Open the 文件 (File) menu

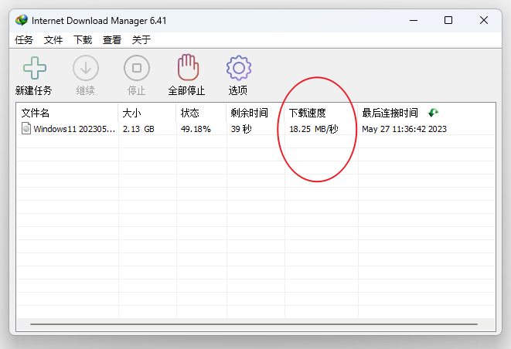53,39
